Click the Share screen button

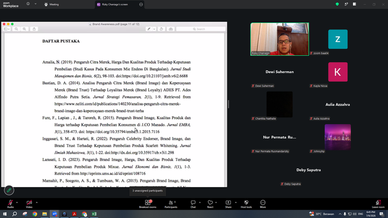point(228,204)
